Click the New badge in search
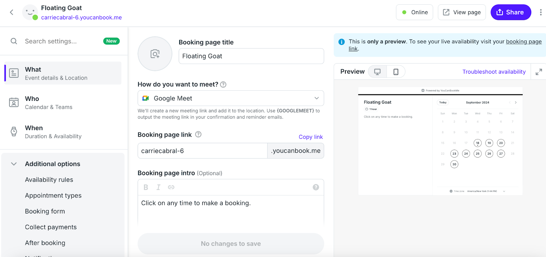Screen dimensions: 546x257 tap(111, 41)
